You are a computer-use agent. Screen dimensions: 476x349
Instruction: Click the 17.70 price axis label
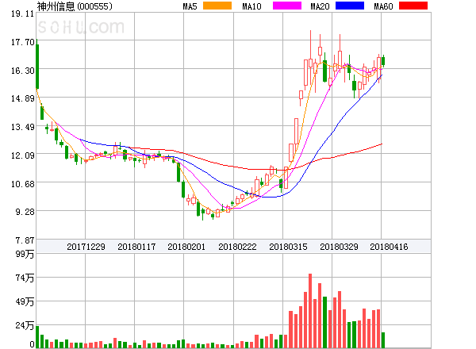click(x=22, y=42)
